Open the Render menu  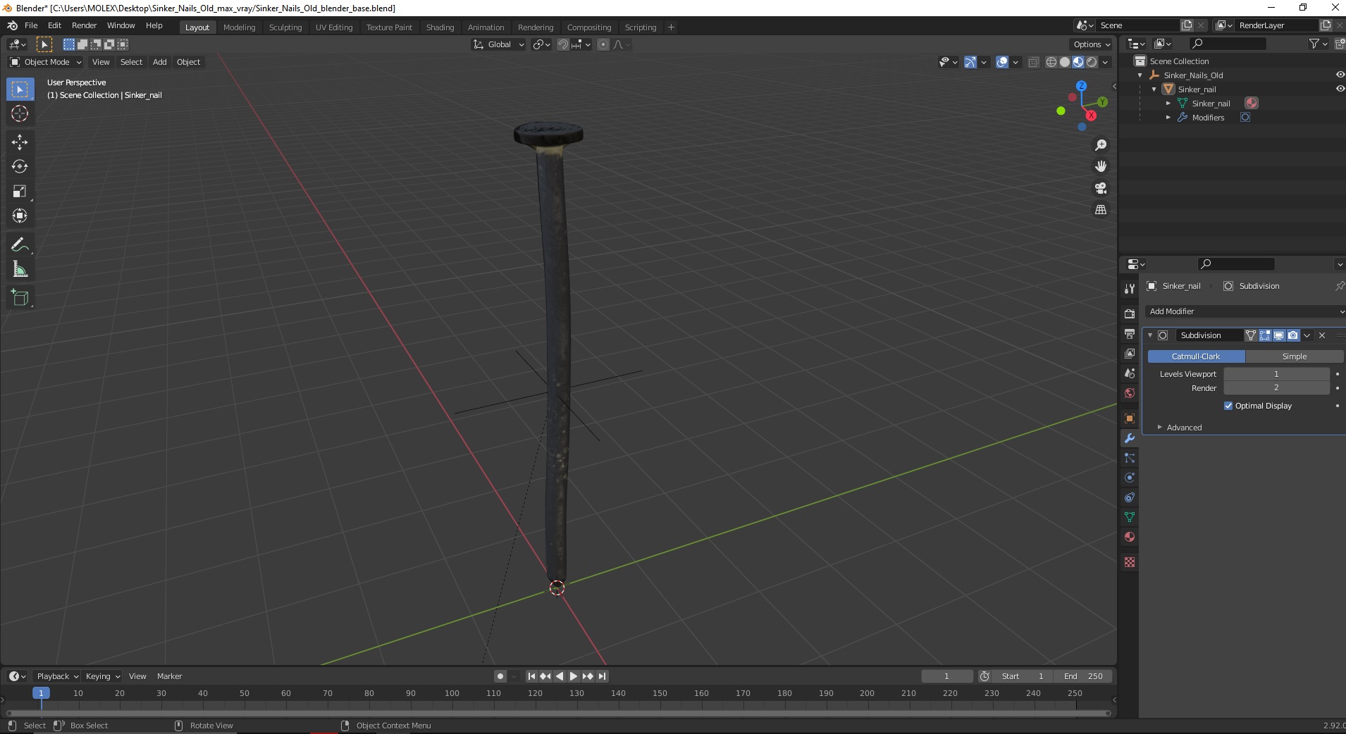coord(84,25)
